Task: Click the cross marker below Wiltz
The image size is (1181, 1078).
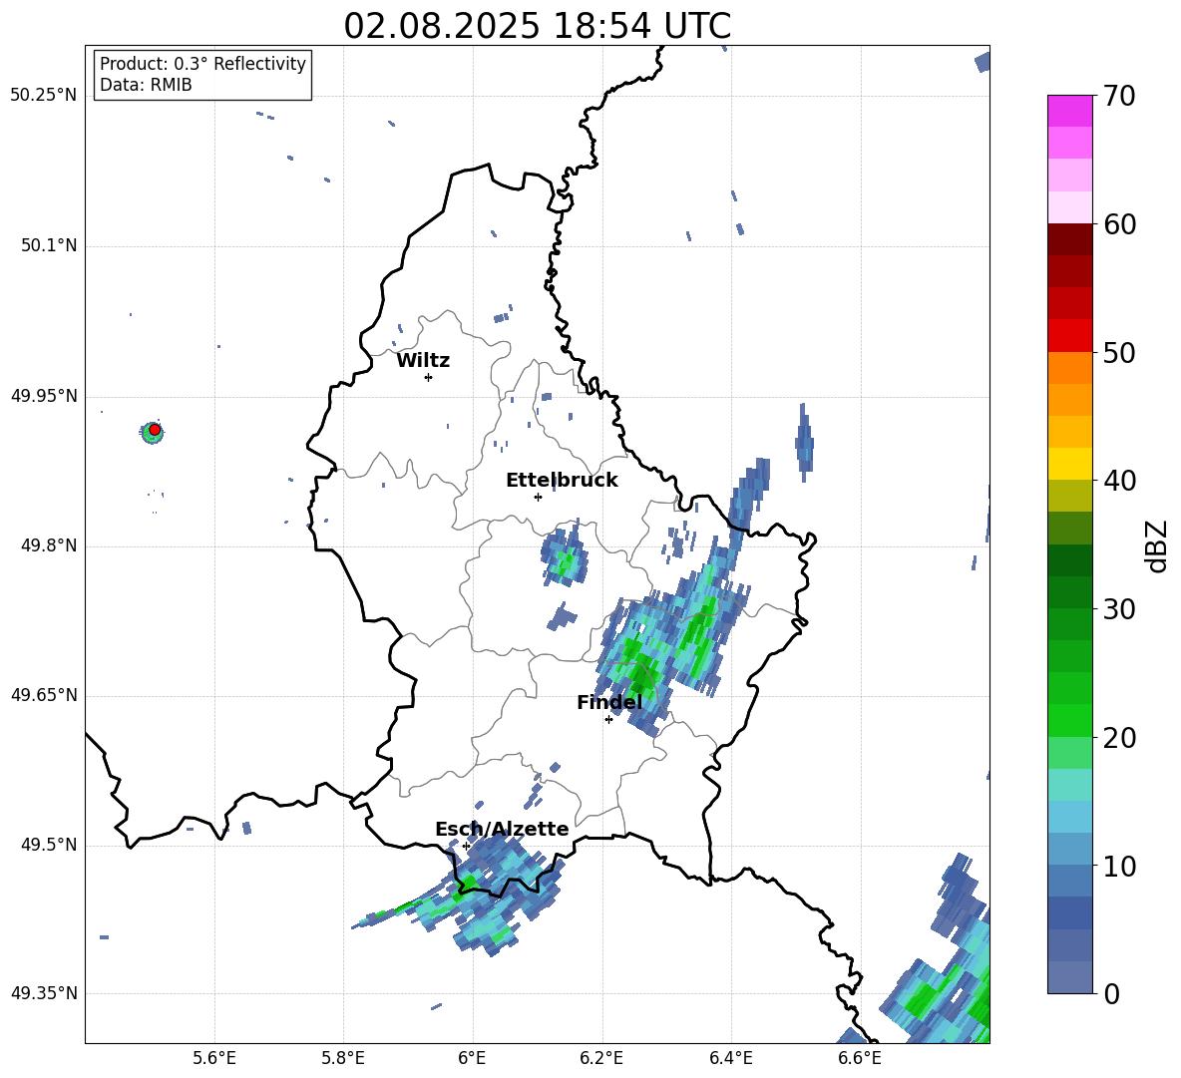Action: [428, 377]
